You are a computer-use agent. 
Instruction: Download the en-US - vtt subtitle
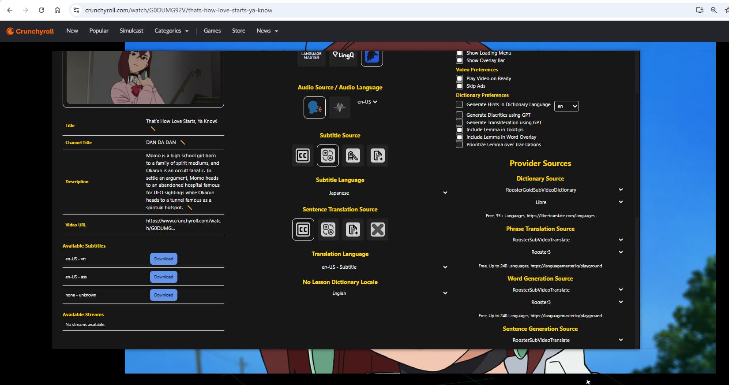pos(164,259)
